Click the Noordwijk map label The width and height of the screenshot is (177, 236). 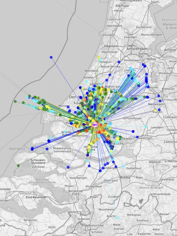(x=92, y=71)
